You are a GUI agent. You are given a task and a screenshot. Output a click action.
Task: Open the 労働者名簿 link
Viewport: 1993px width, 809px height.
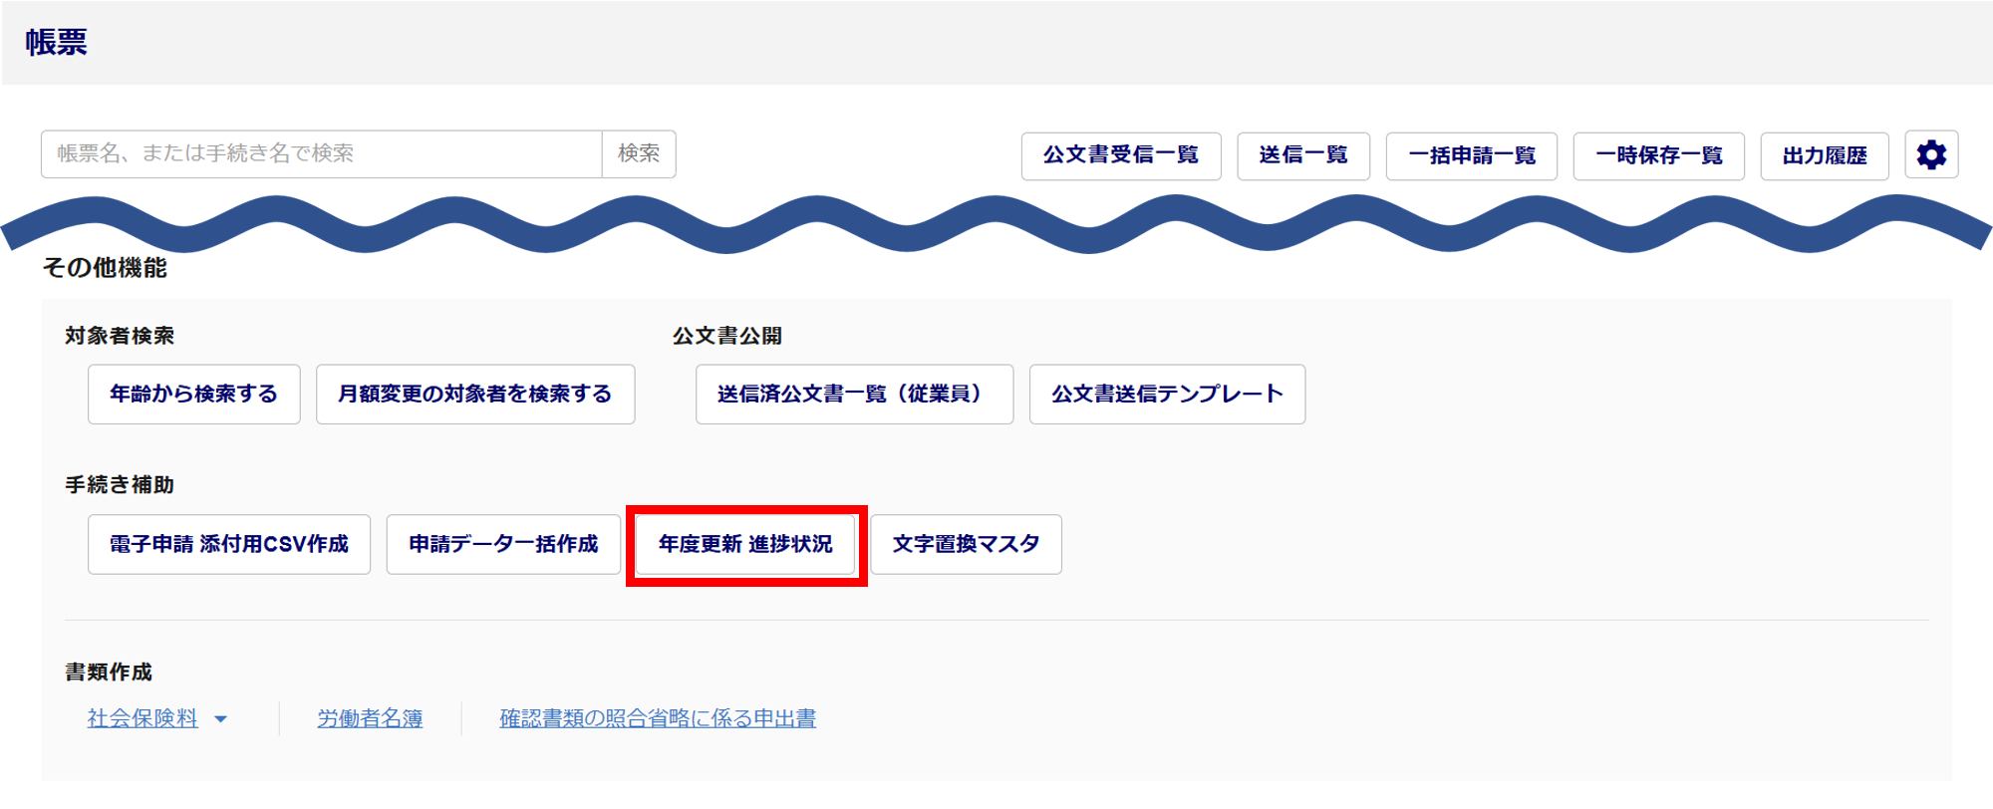370,718
